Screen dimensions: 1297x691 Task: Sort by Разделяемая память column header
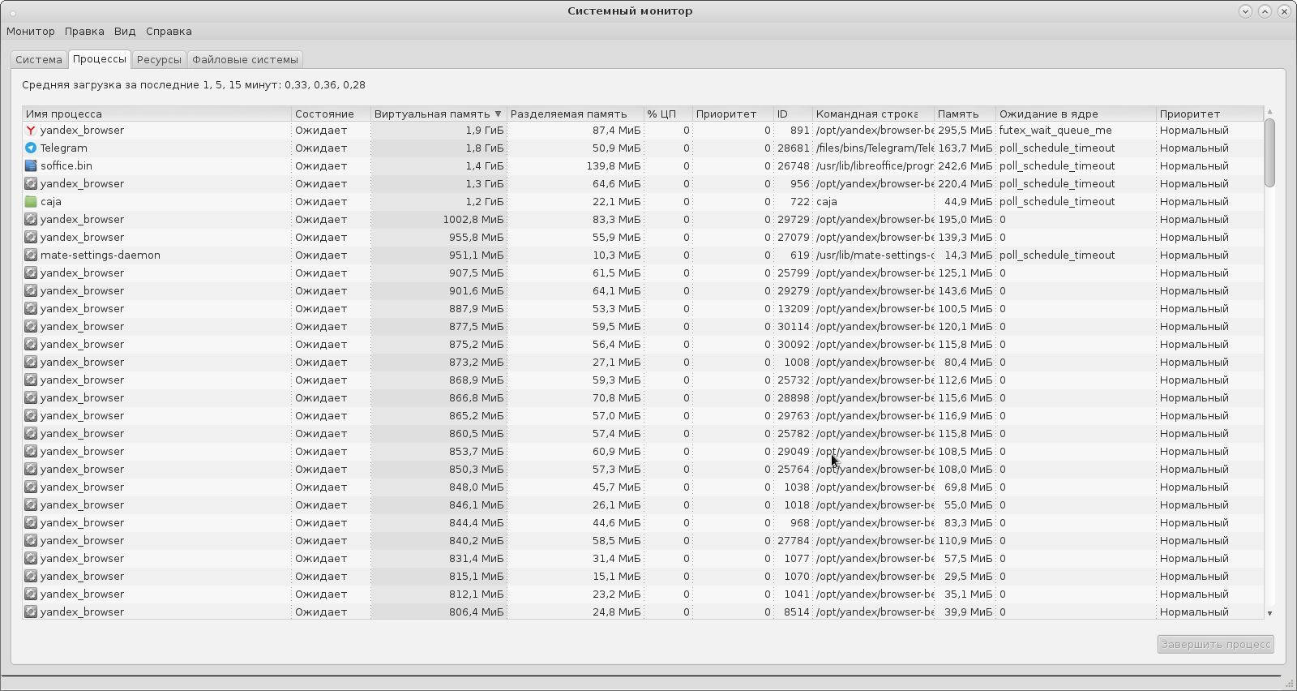[x=576, y=114]
